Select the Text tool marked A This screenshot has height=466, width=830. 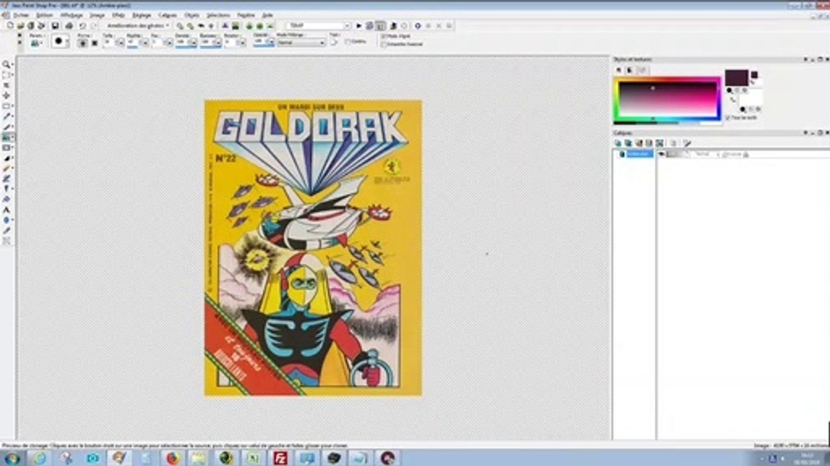[6, 209]
